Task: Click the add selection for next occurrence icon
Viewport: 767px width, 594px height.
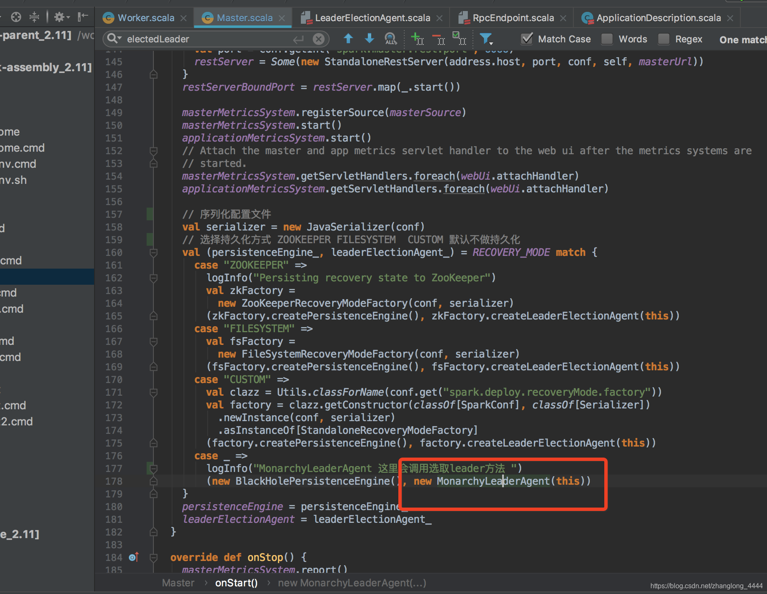Action: pyautogui.click(x=417, y=39)
